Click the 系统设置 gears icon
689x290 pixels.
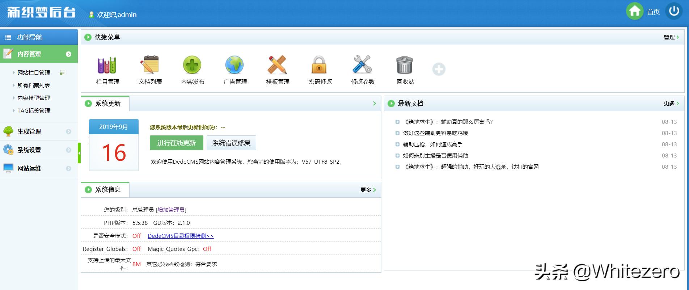(x=8, y=150)
